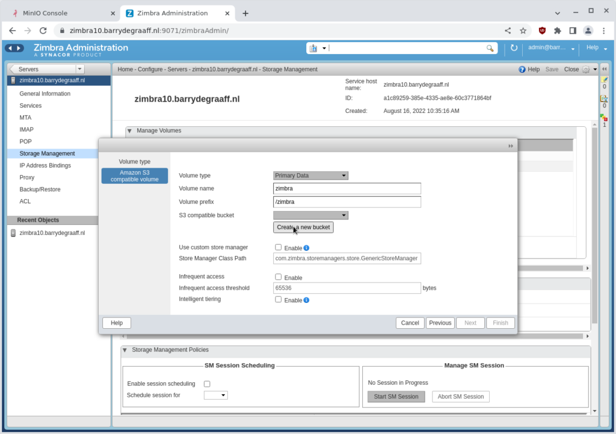Collapse the Manage Volumes section
616x434 pixels.
click(129, 131)
